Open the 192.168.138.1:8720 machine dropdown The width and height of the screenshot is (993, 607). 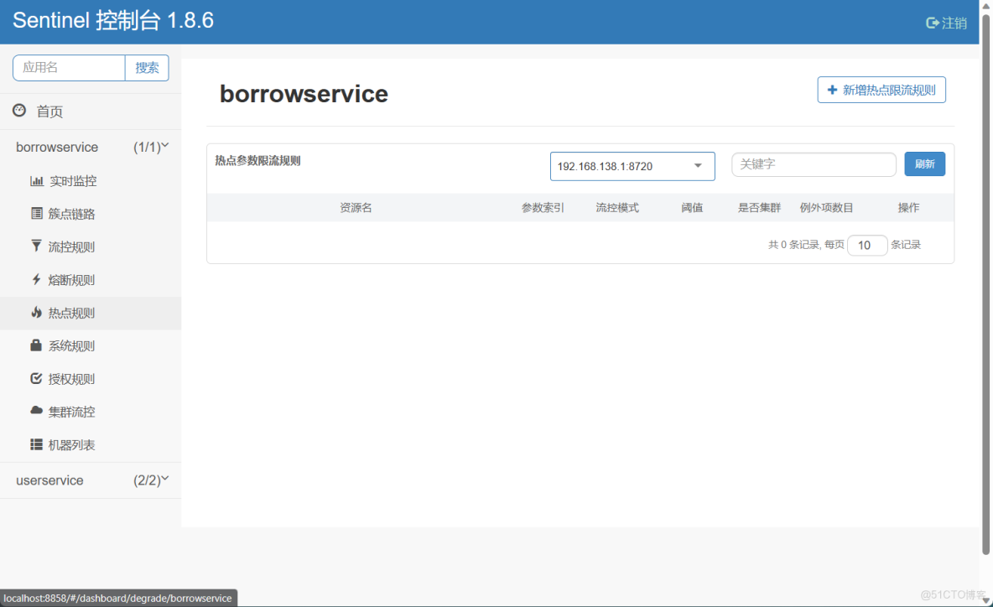point(632,166)
